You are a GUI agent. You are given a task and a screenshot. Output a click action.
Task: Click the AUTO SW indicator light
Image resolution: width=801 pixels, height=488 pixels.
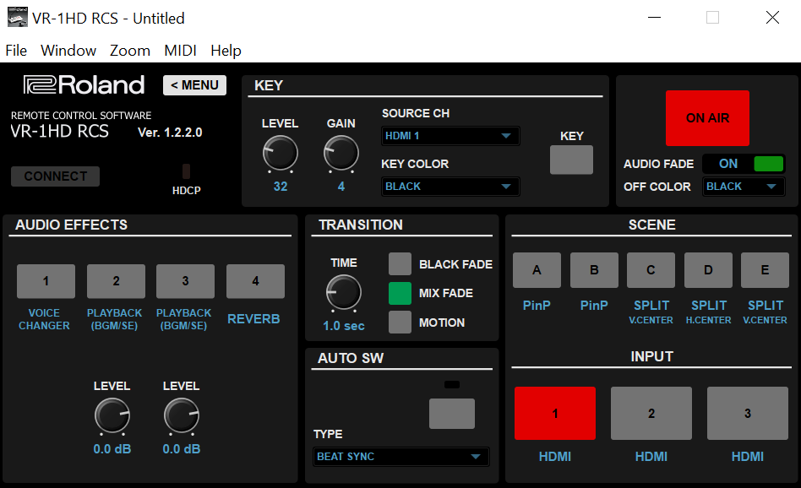[452, 384]
